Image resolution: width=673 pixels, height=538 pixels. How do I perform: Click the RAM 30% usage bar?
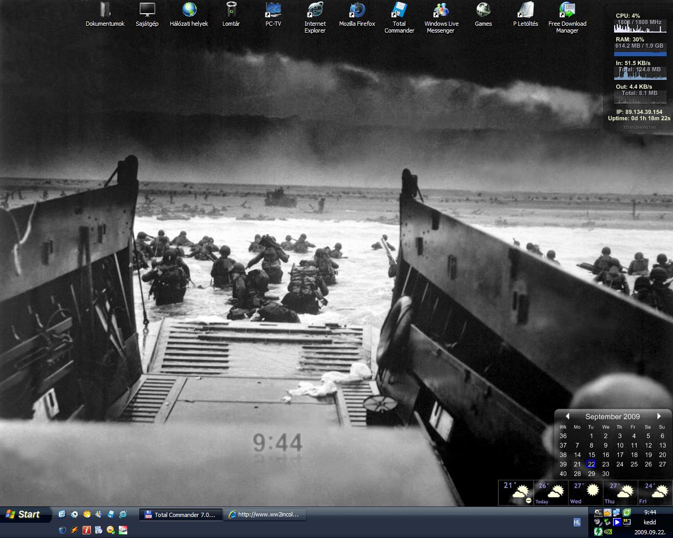click(x=640, y=49)
